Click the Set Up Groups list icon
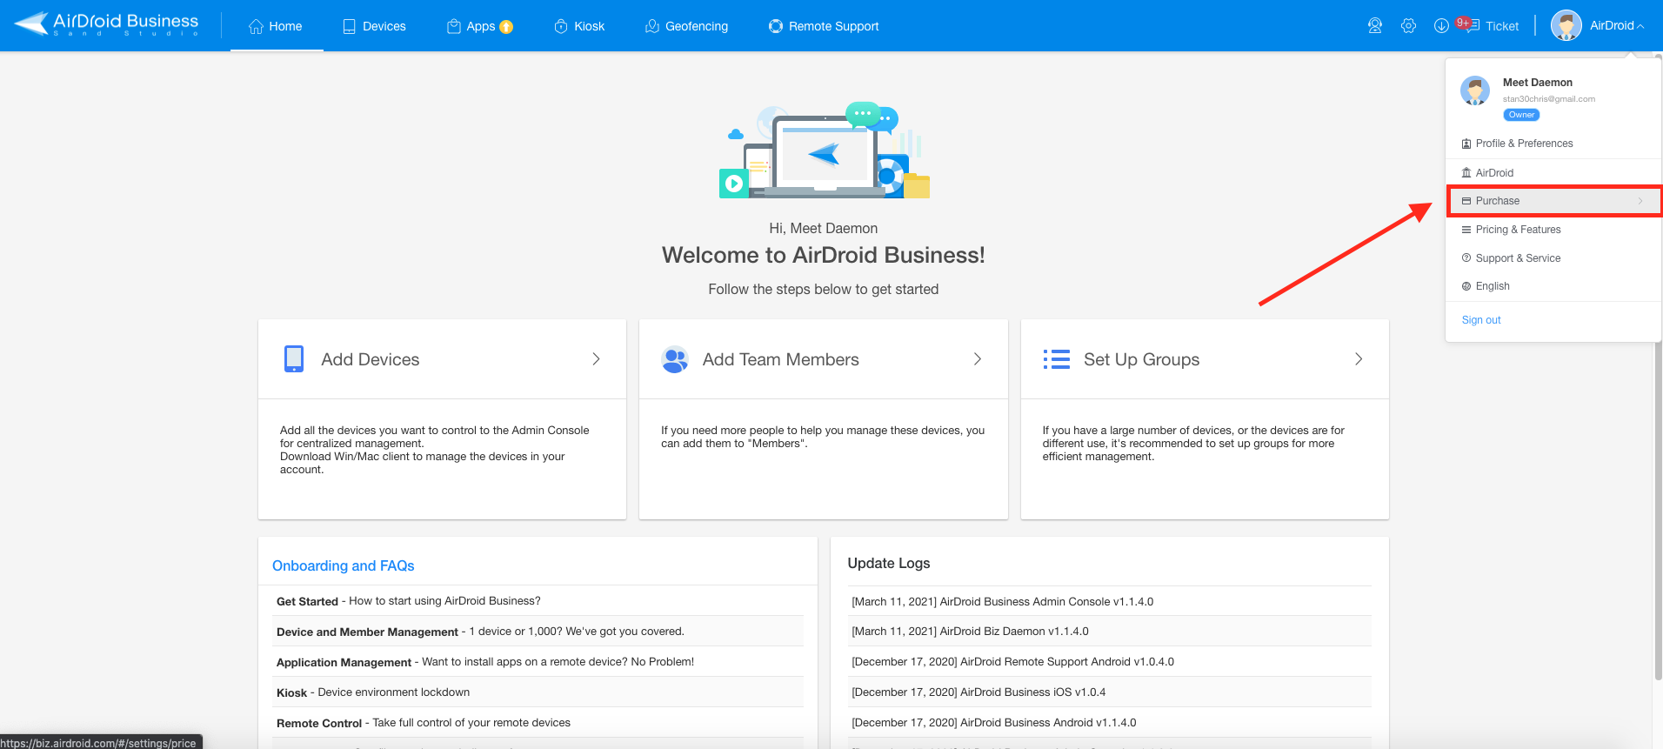This screenshot has width=1663, height=749. point(1057,359)
